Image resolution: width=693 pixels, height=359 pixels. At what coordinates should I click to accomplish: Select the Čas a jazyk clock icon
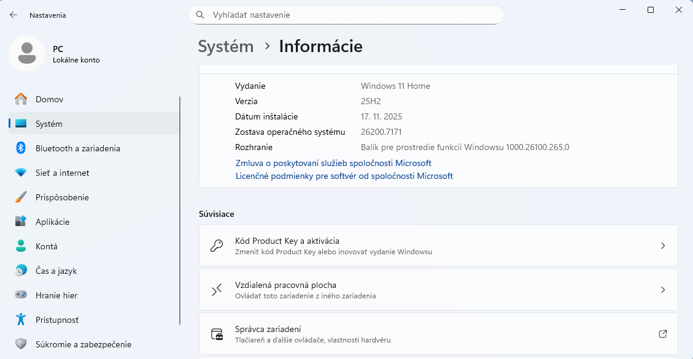click(x=21, y=271)
